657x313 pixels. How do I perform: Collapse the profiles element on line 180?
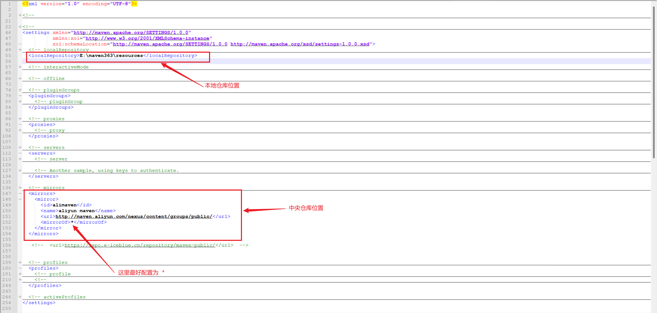20,268
